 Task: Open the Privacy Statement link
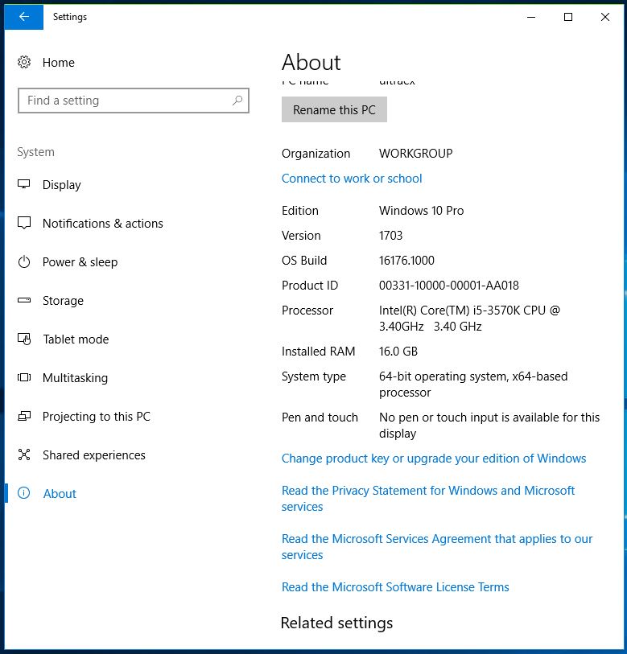click(x=428, y=499)
